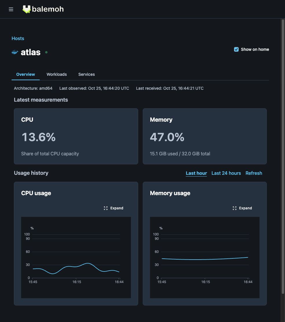Switch to the Overview tab

25,74
